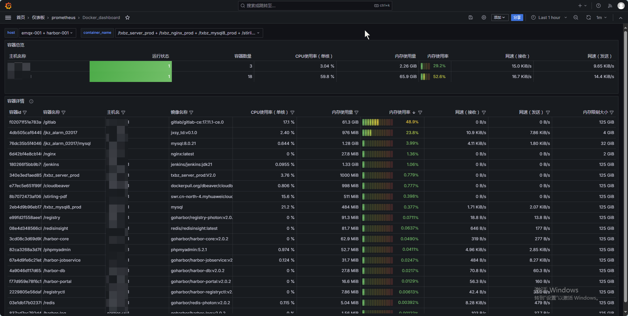
Task: Click the 52.6% memory gauge bar
Action: pyautogui.click(x=425, y=77)
